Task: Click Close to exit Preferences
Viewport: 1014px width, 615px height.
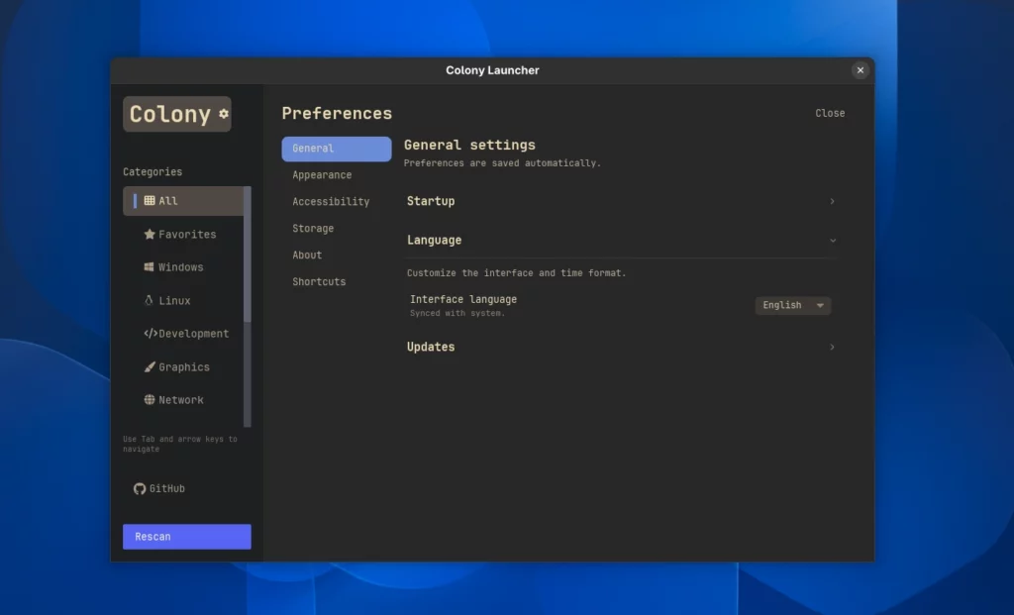Action: pyautogui.click(x=830, y=113)
